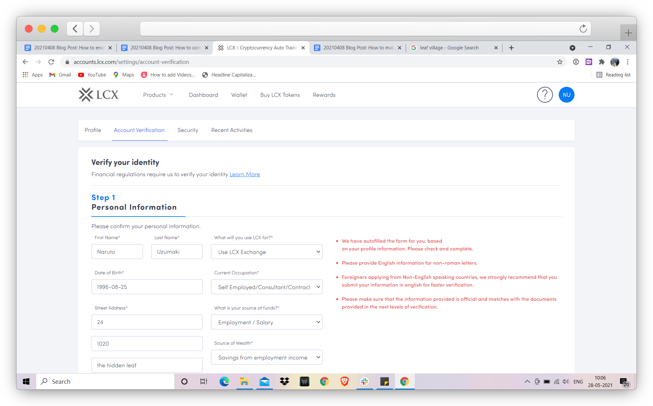
Task: Open the Chrome extensions puzzle icon
Action: pos(602,62)
